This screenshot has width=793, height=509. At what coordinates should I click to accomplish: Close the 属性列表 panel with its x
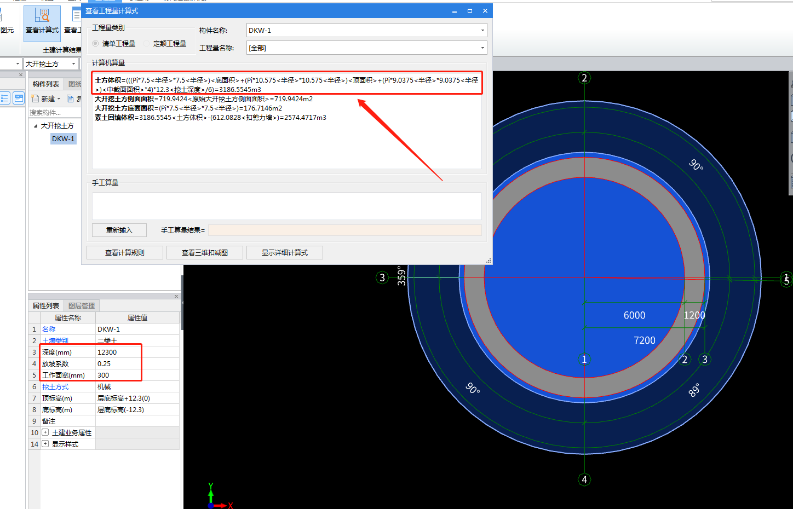(176, 296)
